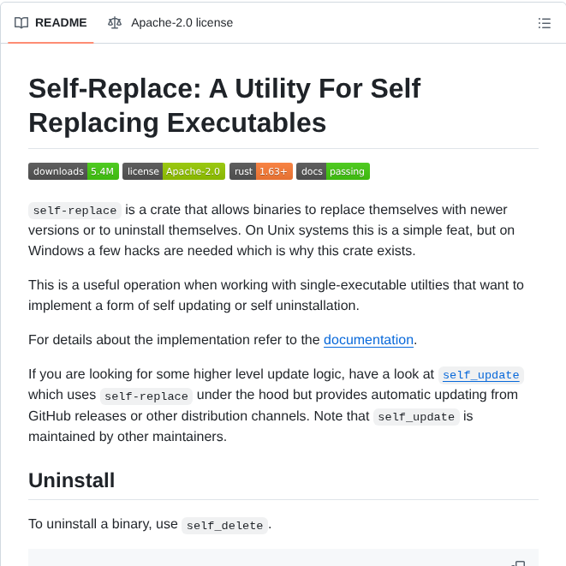Follow the documentation link
Screen dimensions: 566x566
pyautogui.click(x=368, y=339)
